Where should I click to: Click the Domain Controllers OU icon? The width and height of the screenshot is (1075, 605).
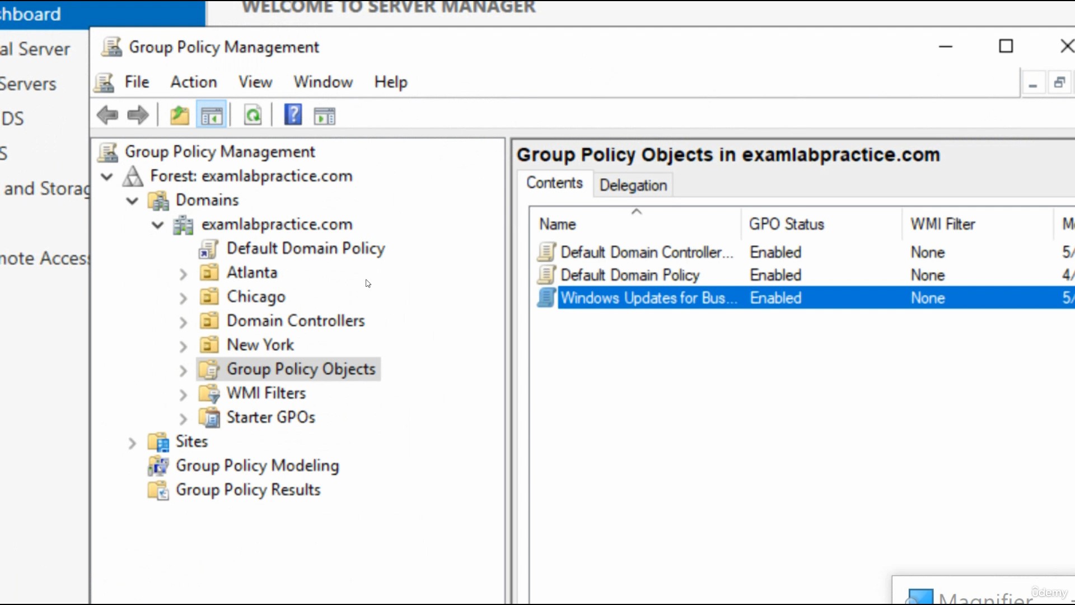209,321
